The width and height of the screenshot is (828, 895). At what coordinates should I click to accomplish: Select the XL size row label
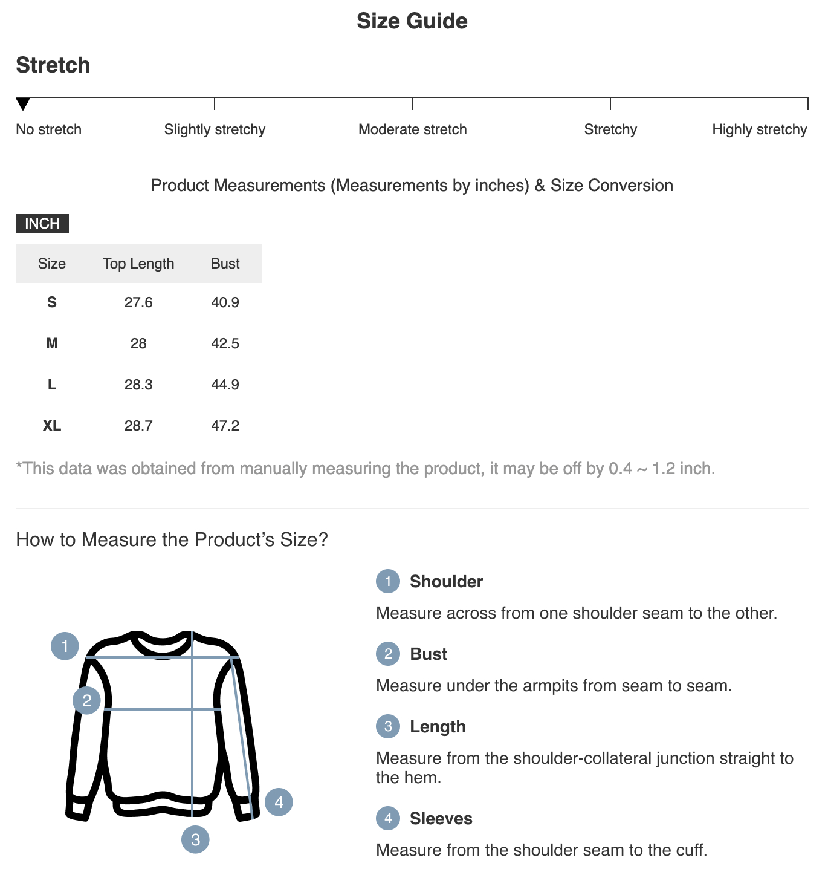[52, 426]
